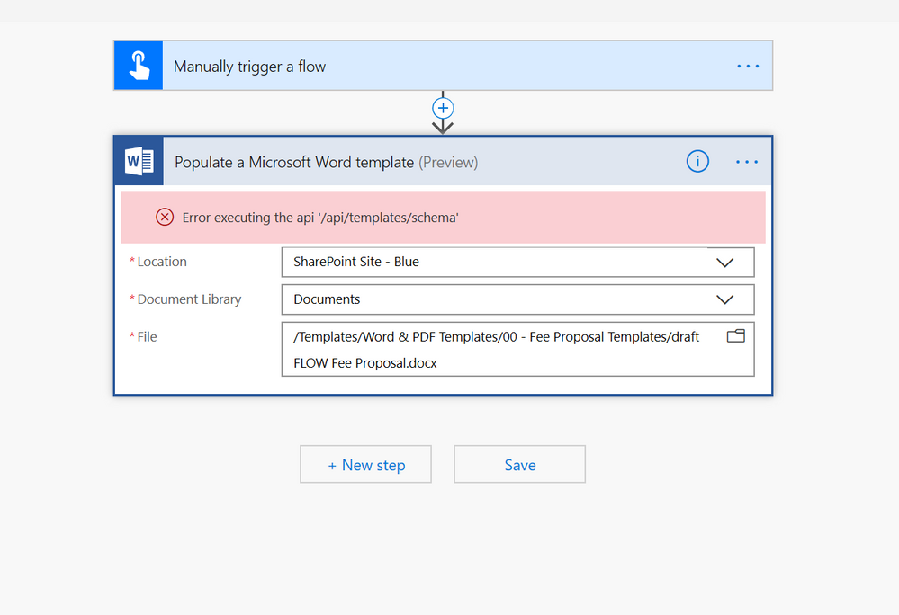Expand the Location dropdown
The height and width of the screenshot is (615, 899).
click(x=724, y=263)
